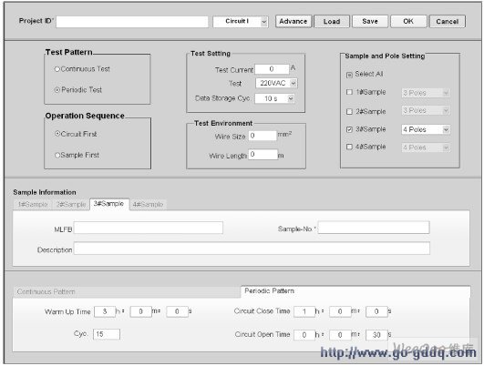Click the Sample-No. input field
The image size is (484, 366).
click(374, 228)
